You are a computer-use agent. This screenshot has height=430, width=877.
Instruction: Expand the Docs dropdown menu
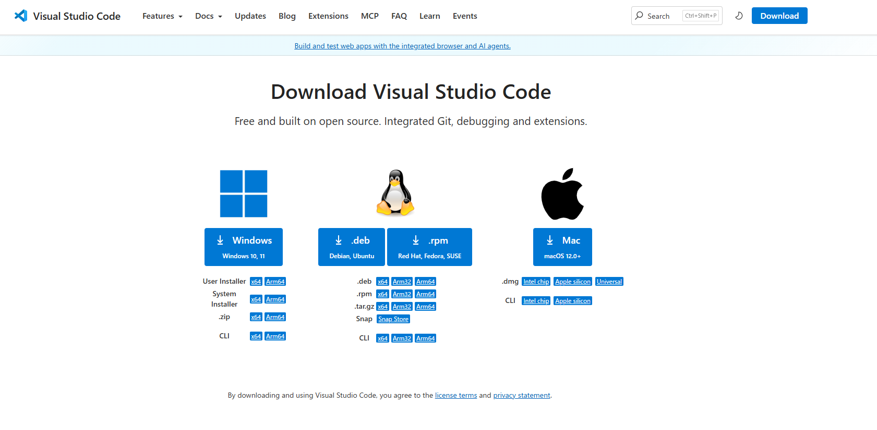pyautogui.click(x=208, y=16)
